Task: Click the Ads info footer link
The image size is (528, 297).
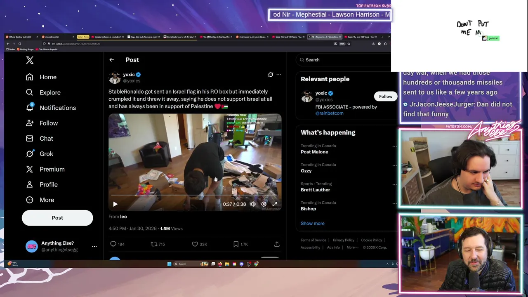Action: click(x=333, y=247)
